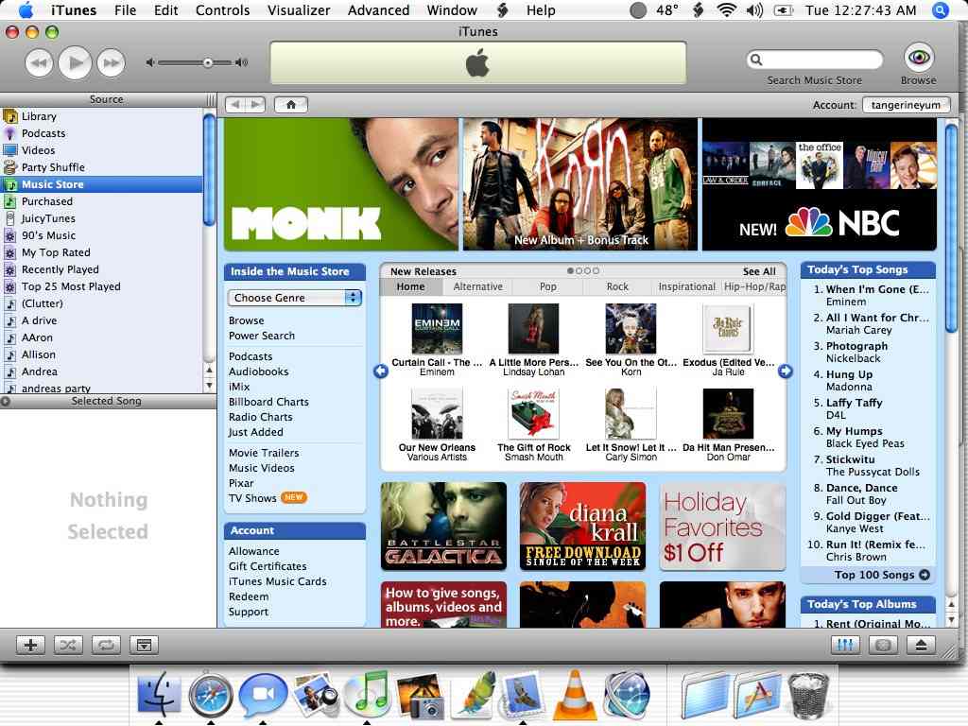Open the tangerineyum account button
Image resolution: width=968 pixels, height=726 pixels.
pos(906,105)
